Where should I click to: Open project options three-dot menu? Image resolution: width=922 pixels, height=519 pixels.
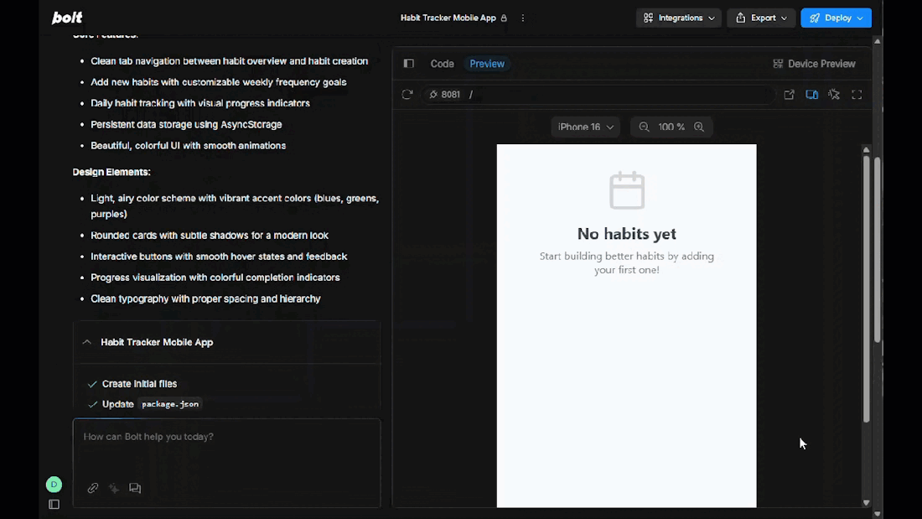point(523,18)
